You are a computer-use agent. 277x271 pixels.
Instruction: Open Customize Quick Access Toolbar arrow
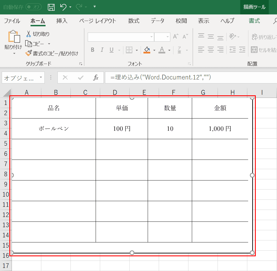coord(95,7)
